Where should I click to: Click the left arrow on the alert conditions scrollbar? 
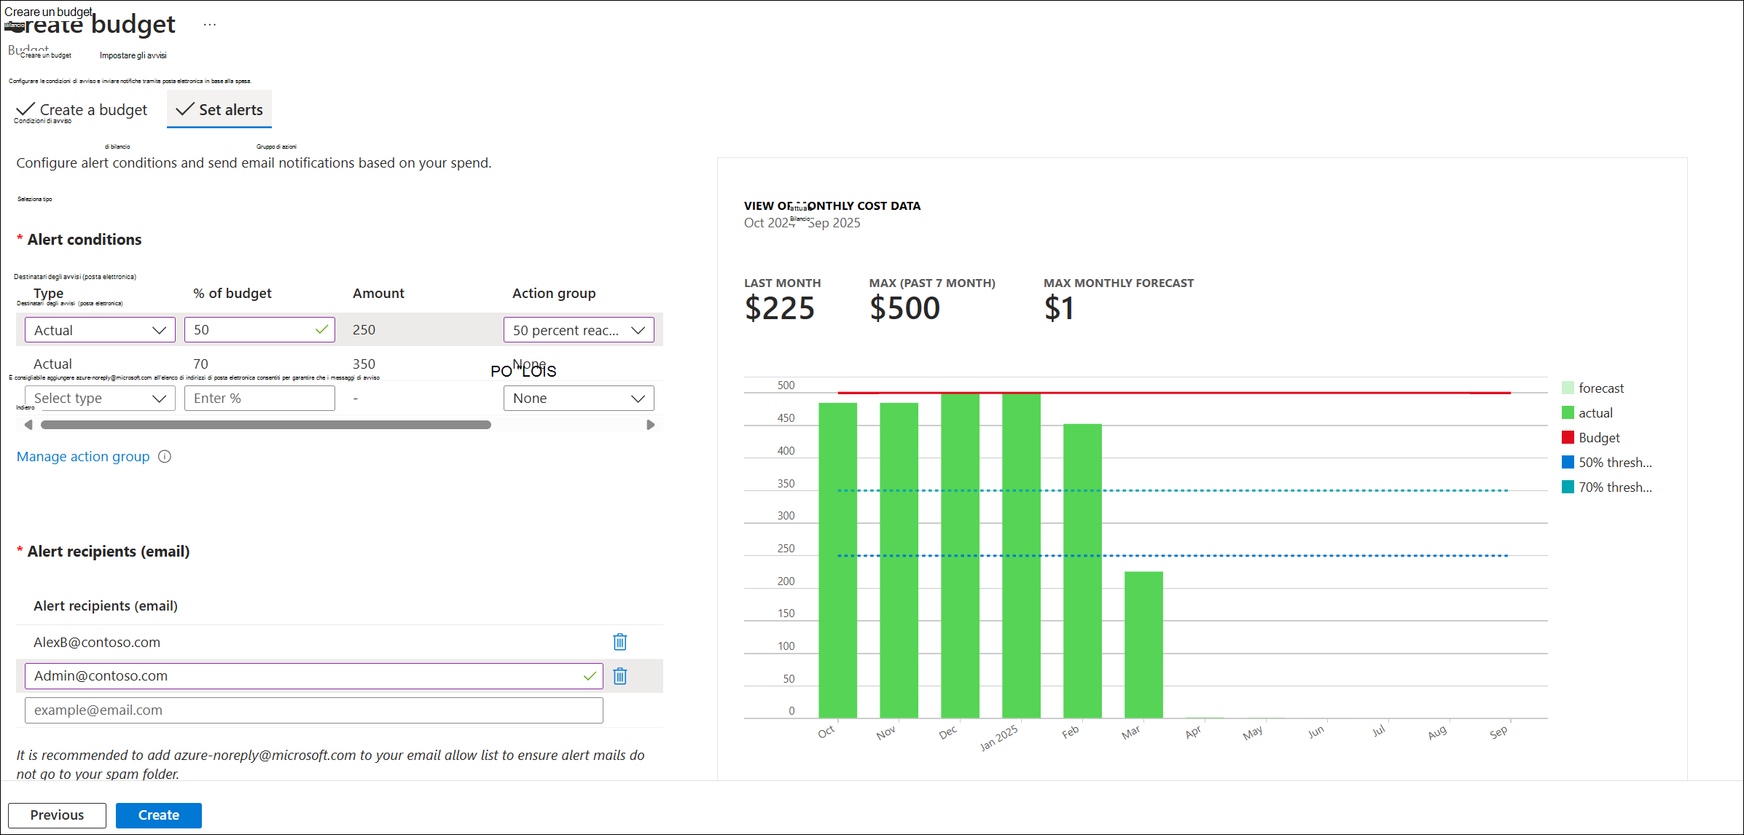click(28, 424)
